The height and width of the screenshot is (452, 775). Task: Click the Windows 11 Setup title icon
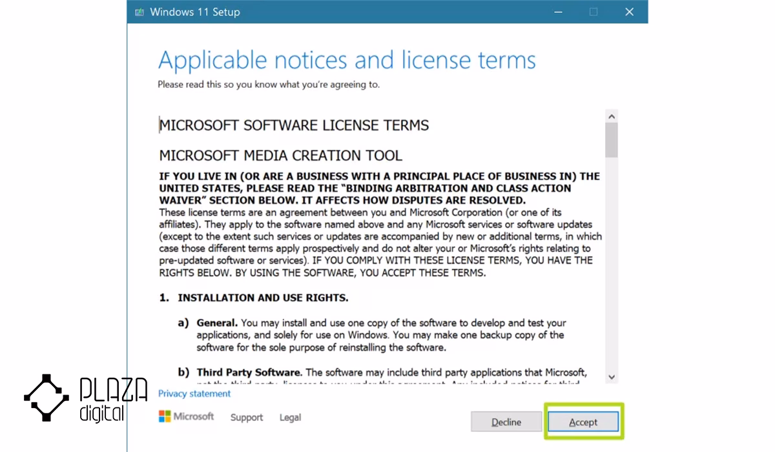[x=139, y=12]
